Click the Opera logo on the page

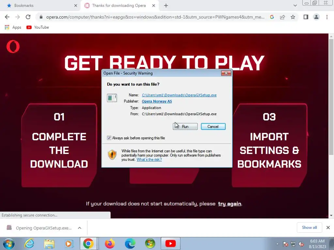click(13, 47)
